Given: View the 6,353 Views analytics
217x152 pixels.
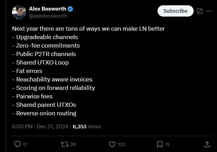Looking at the screenshot, I should (87, 127).
